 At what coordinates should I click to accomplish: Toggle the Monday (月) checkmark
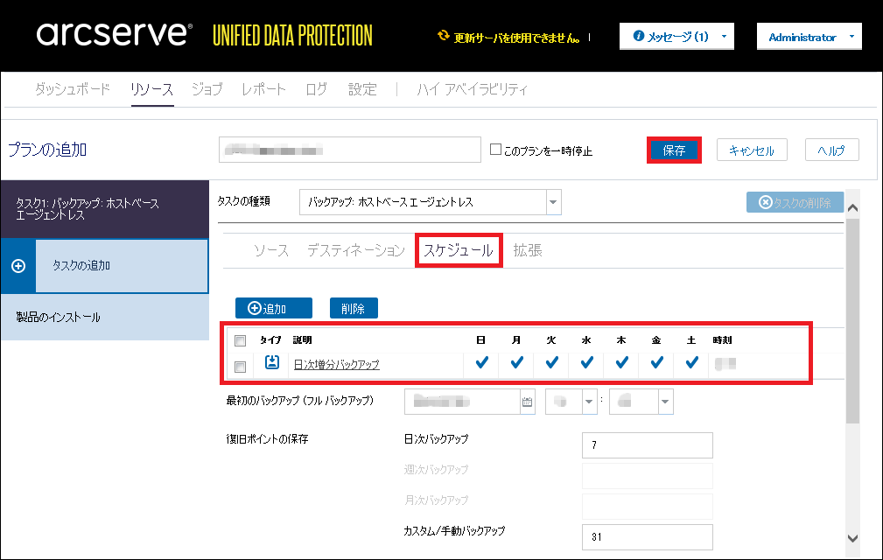tap(516, 362)
